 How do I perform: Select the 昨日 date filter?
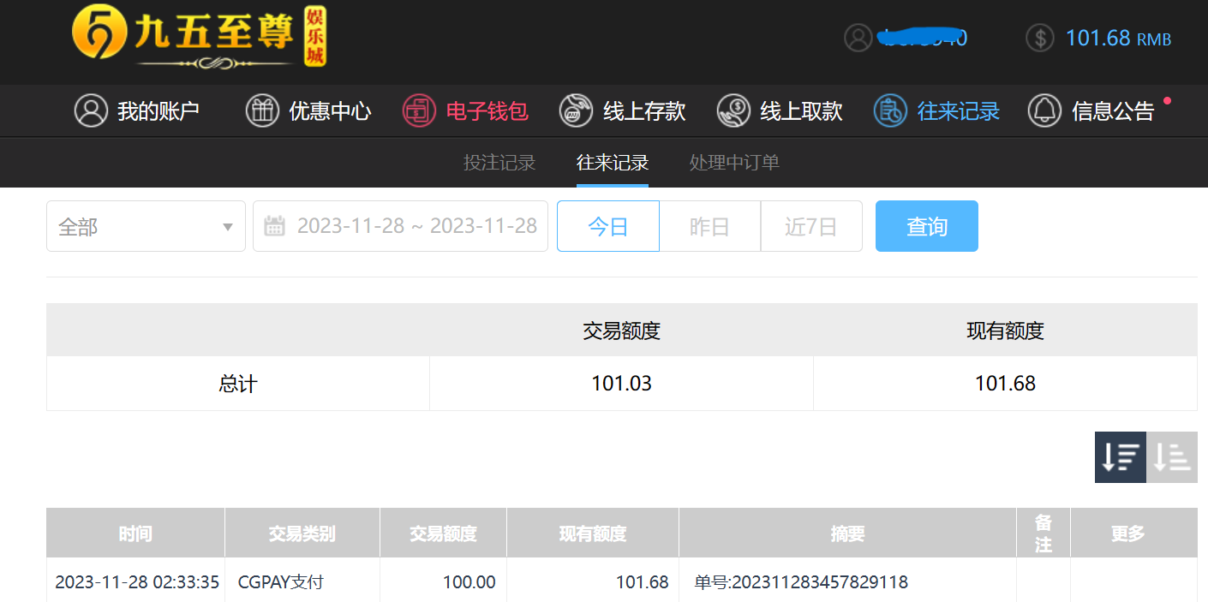[709, 226]
